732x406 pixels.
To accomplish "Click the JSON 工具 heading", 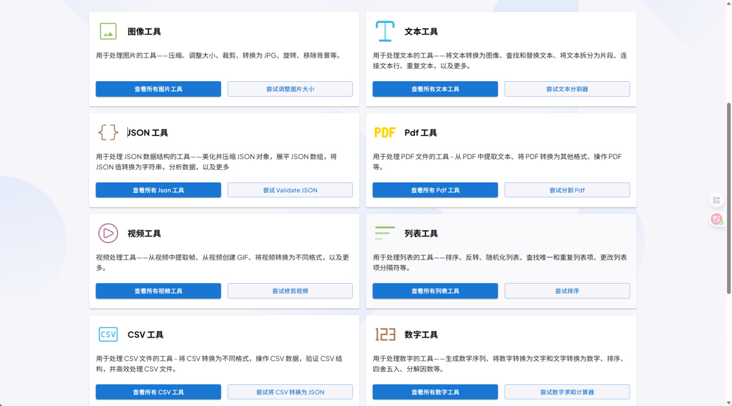I will tap(148, 133).
